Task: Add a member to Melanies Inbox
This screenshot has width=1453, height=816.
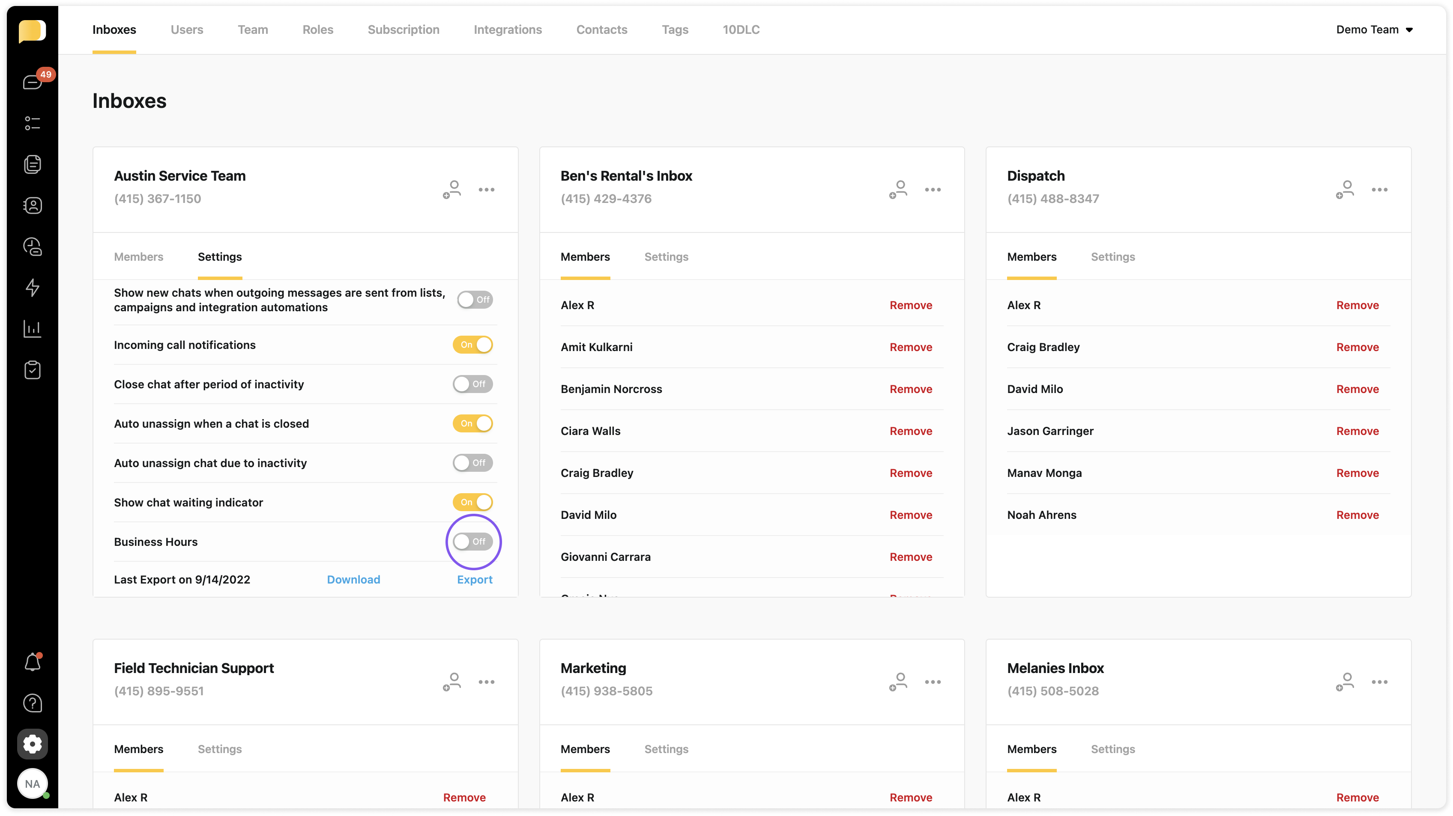Action: [1345, 682]
